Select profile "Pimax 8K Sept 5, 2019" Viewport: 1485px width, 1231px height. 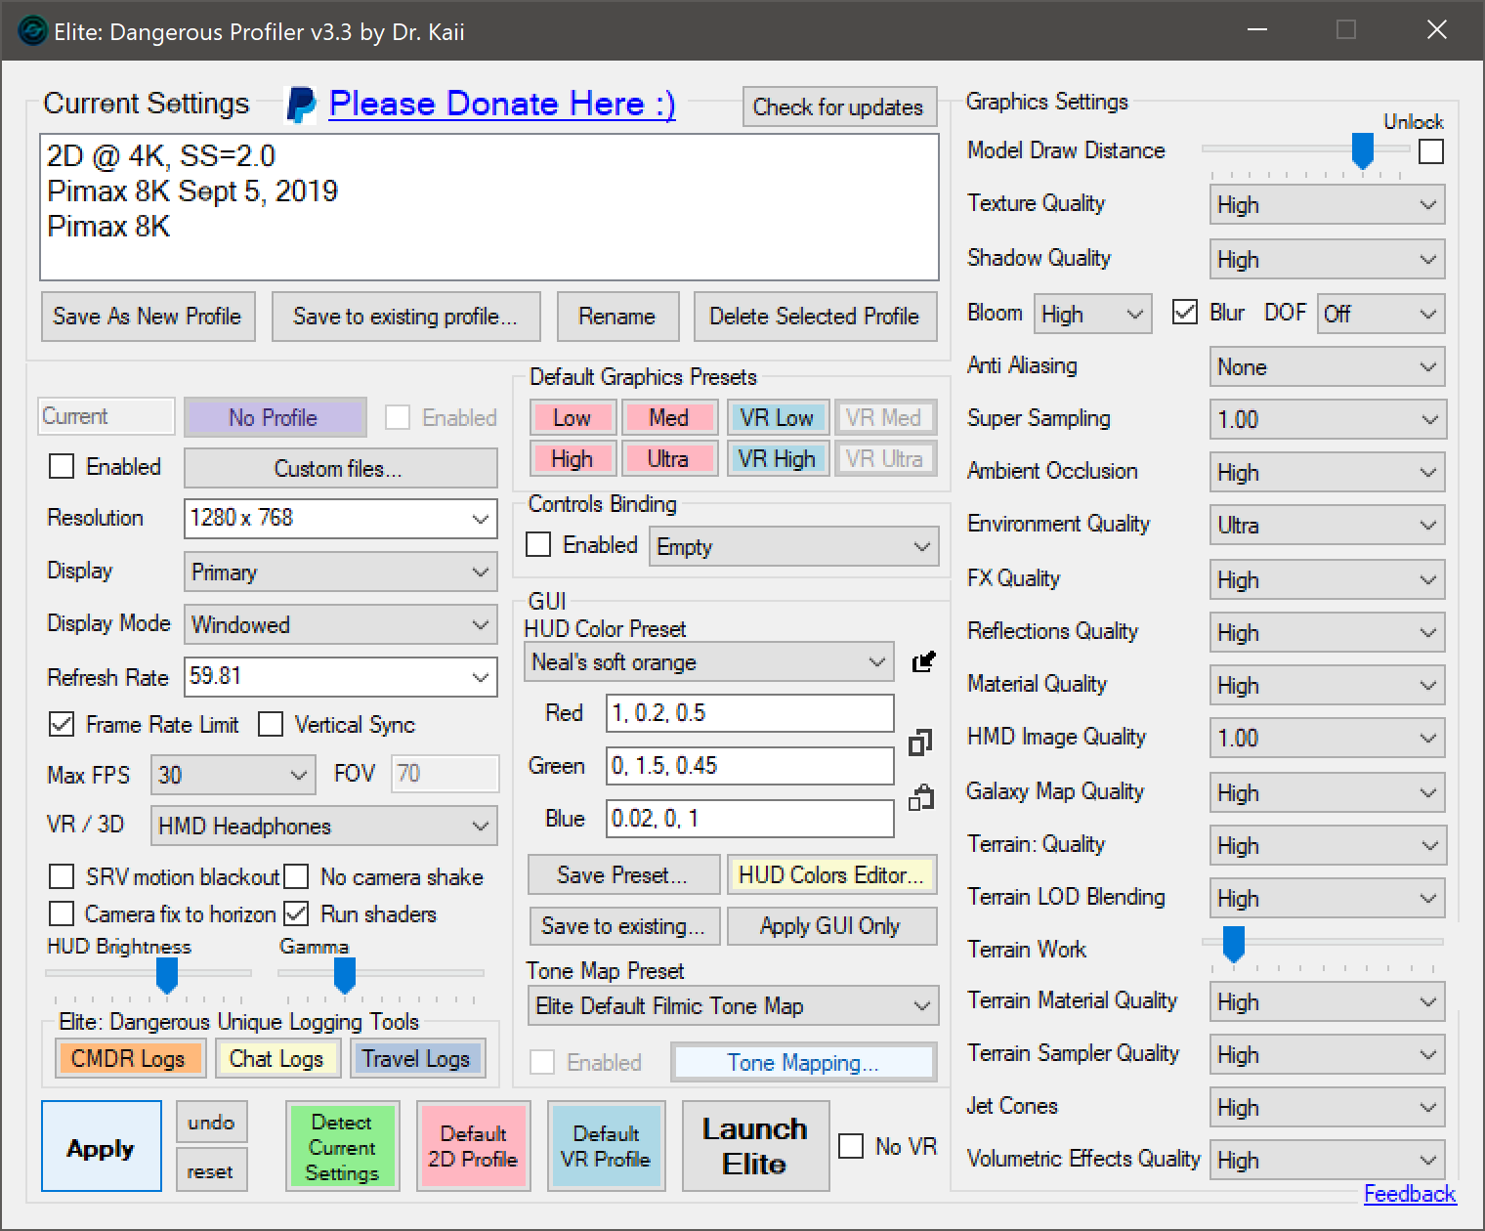[192, 191]
